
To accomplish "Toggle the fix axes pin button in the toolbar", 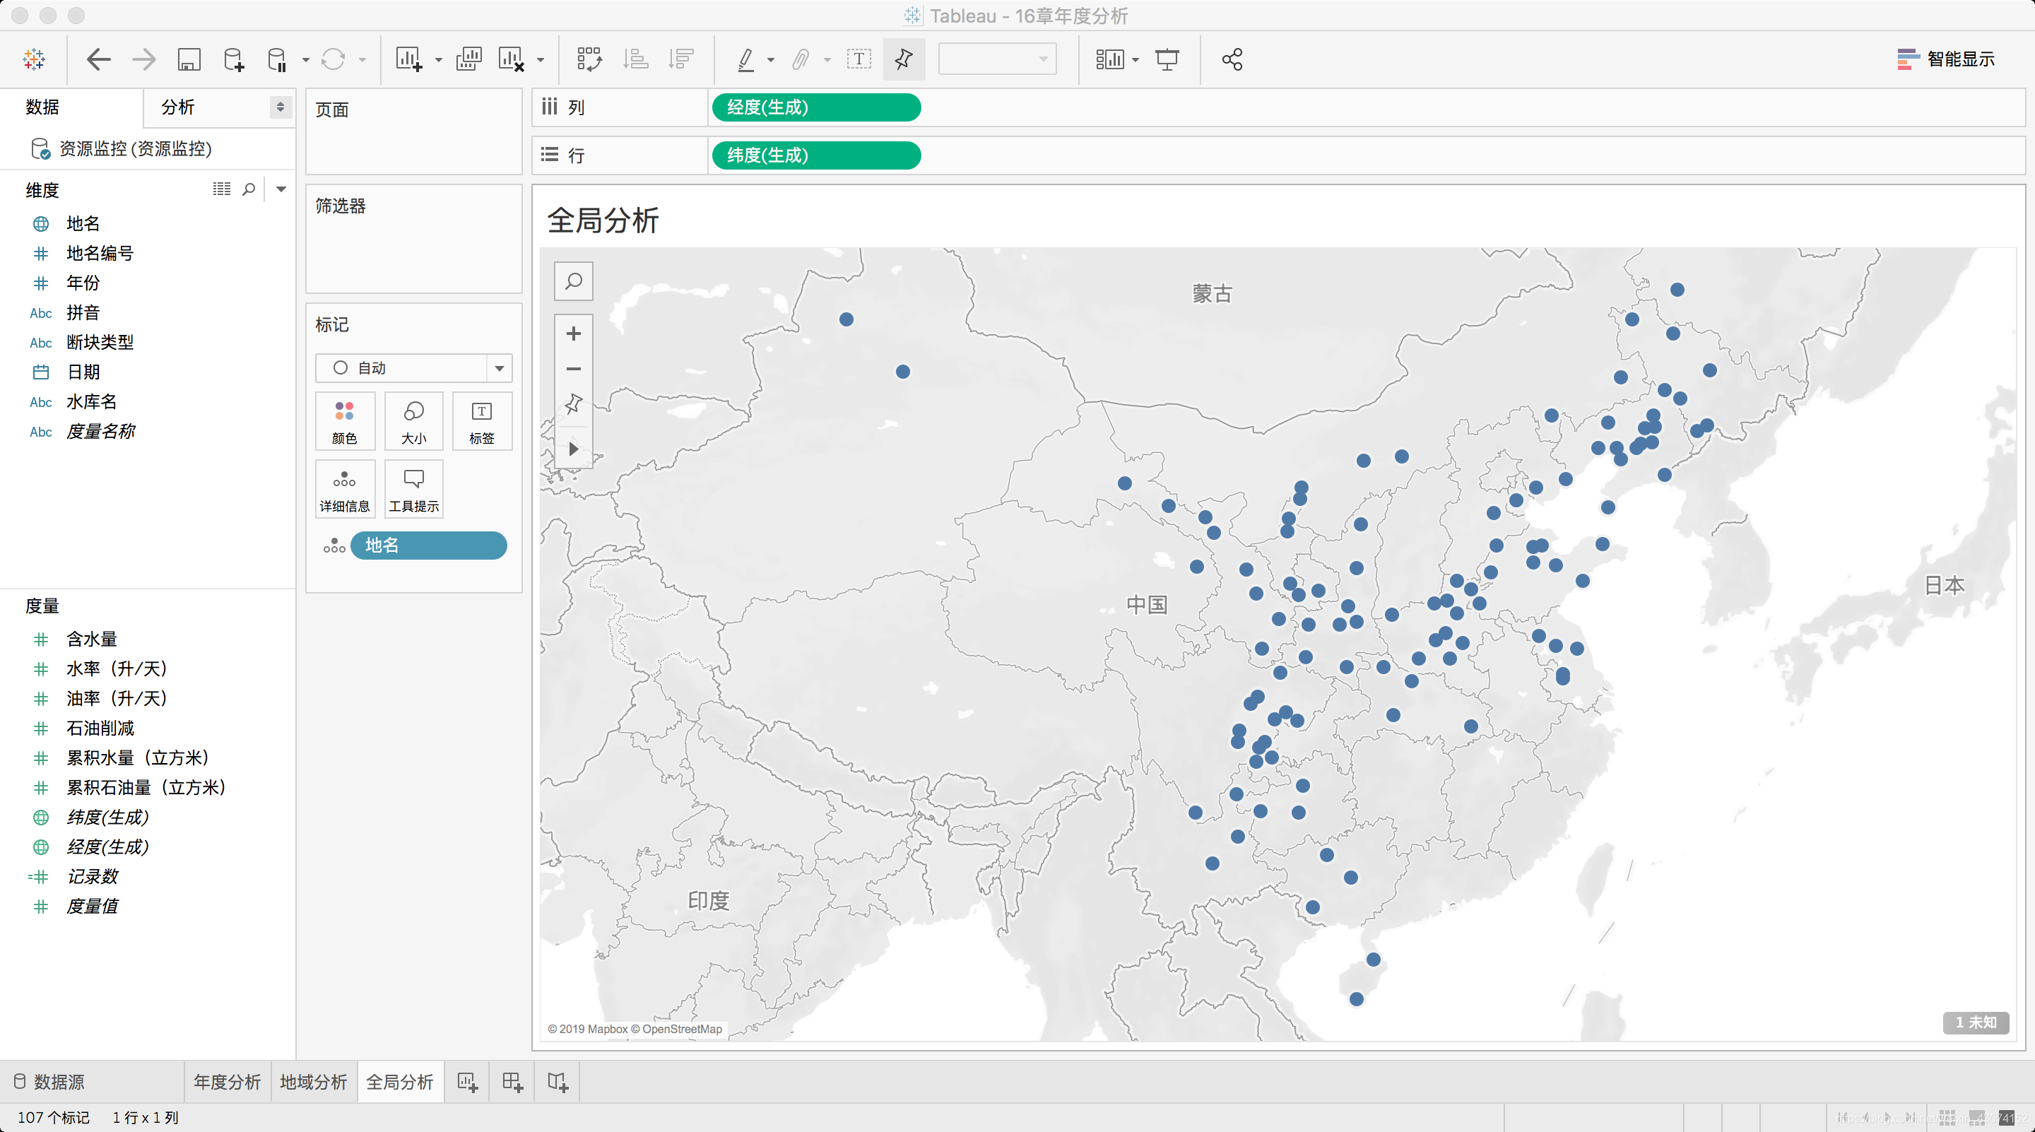I will [904, 59].
